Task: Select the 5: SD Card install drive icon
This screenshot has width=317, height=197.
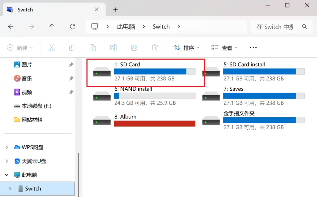Action: (x=211, y=72)
